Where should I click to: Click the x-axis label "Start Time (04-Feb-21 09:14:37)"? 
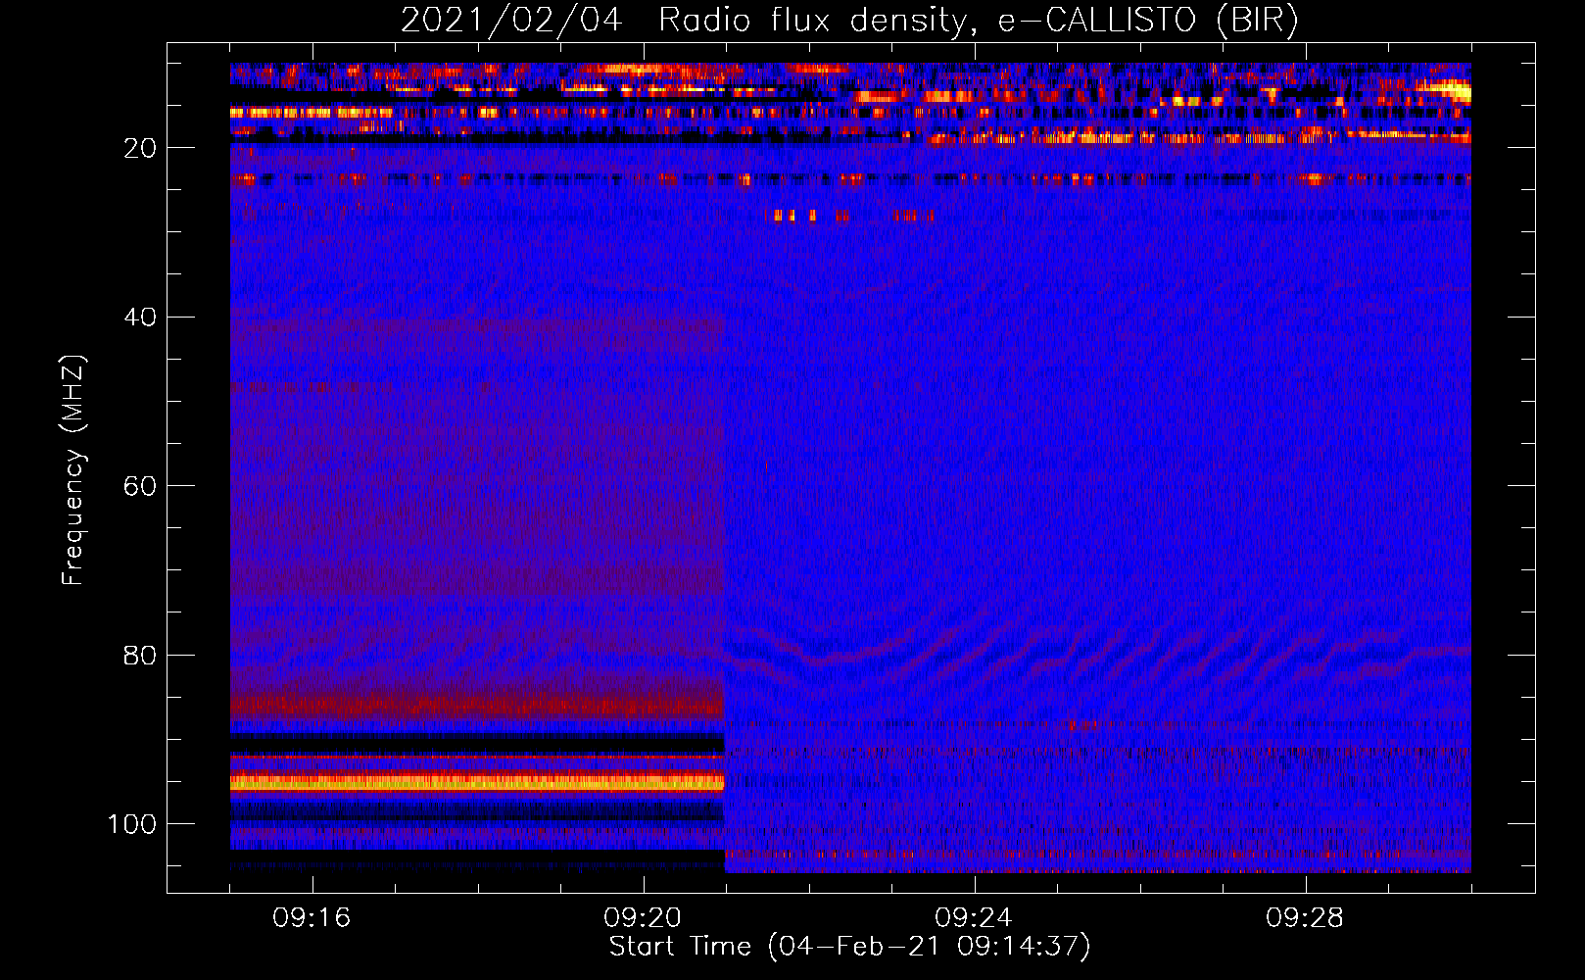click(849, 947)
